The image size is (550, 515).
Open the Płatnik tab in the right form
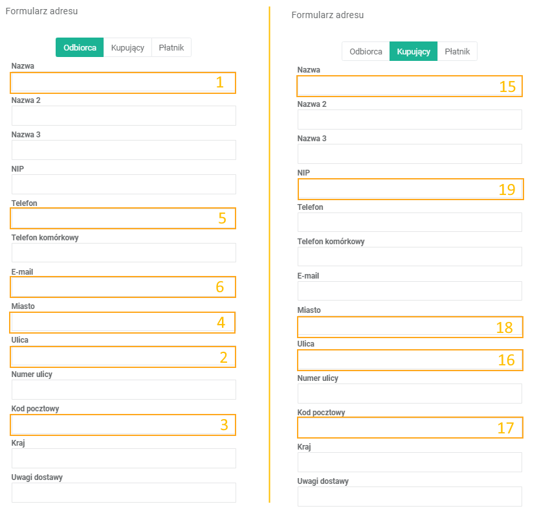457,52
